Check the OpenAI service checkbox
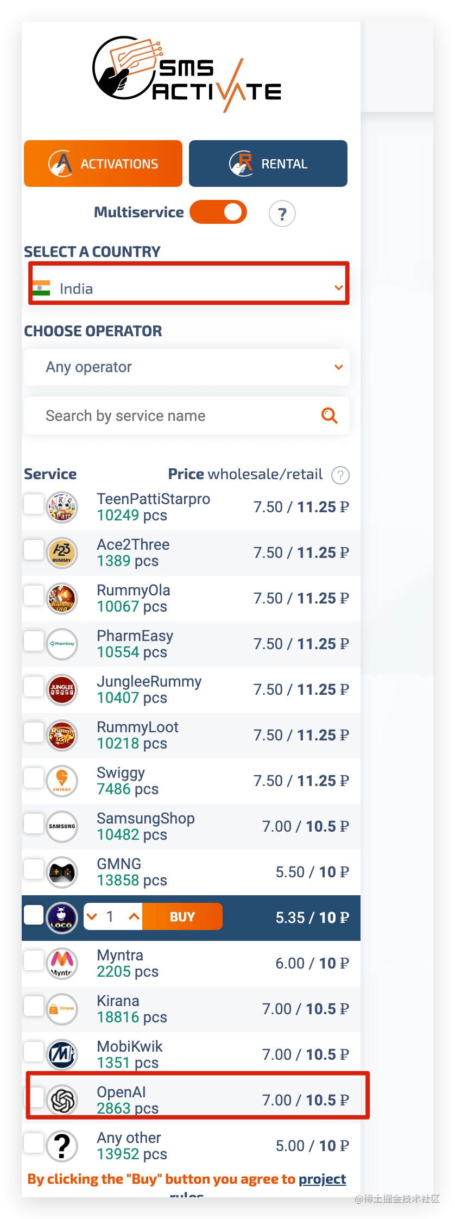Viewport: 455px width, 1219px height. tap(34, 1097)
